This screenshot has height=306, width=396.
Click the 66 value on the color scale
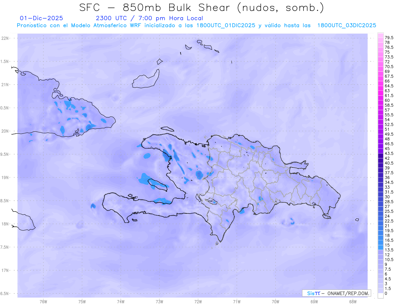click(x=387, y=81)
